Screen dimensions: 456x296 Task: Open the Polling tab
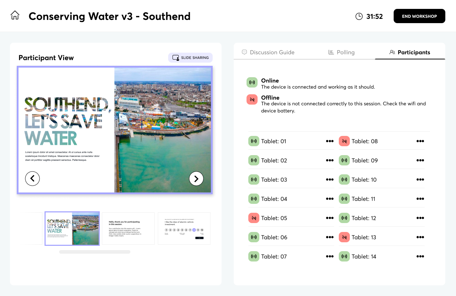[341, 52]
